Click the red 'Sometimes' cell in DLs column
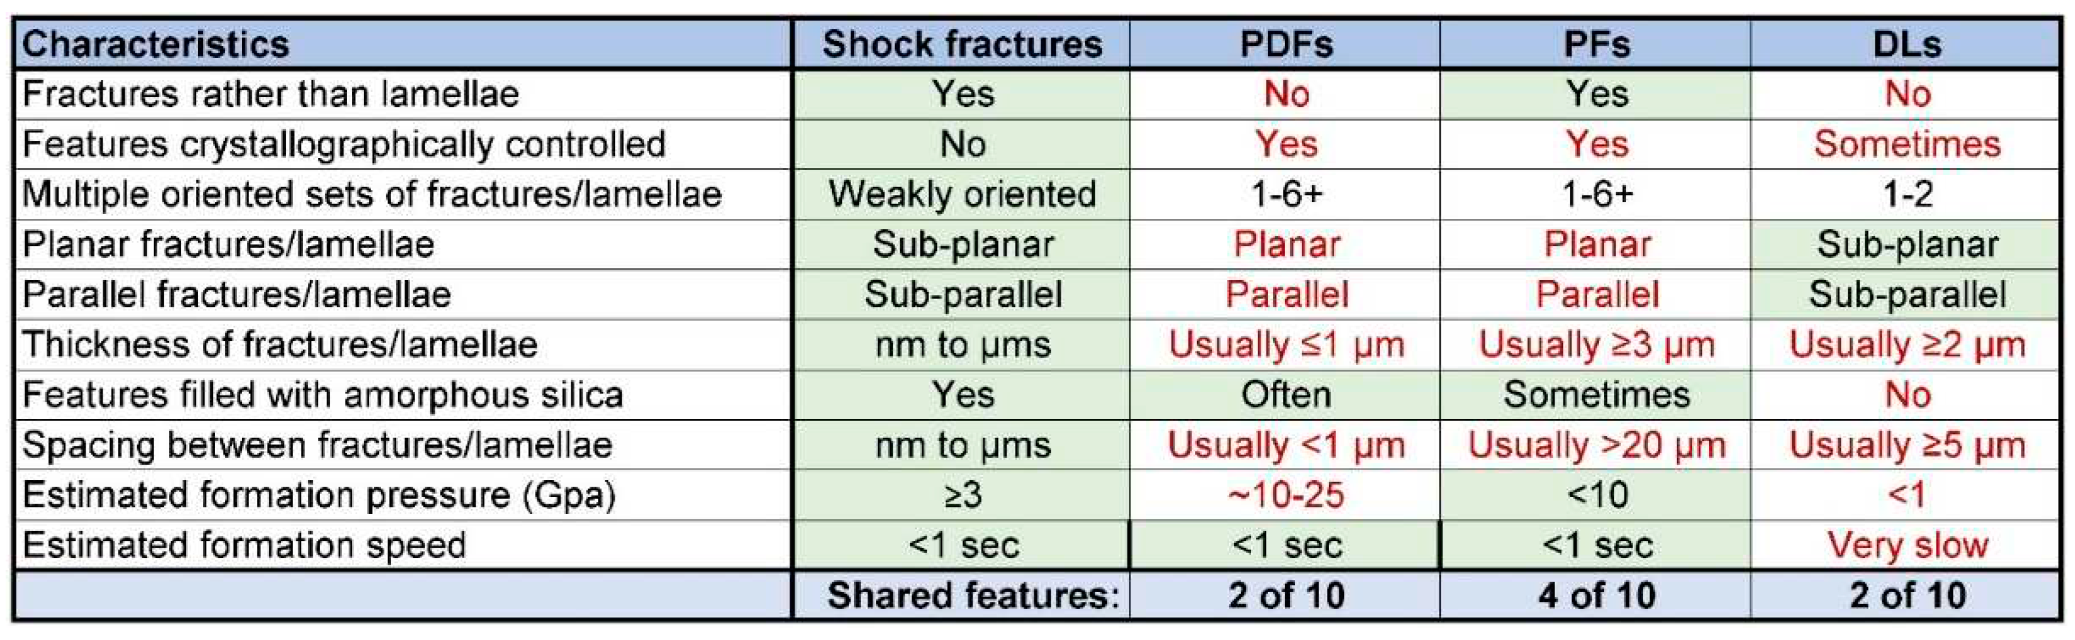2075x640 pixels. click(x=1907, y=144)
